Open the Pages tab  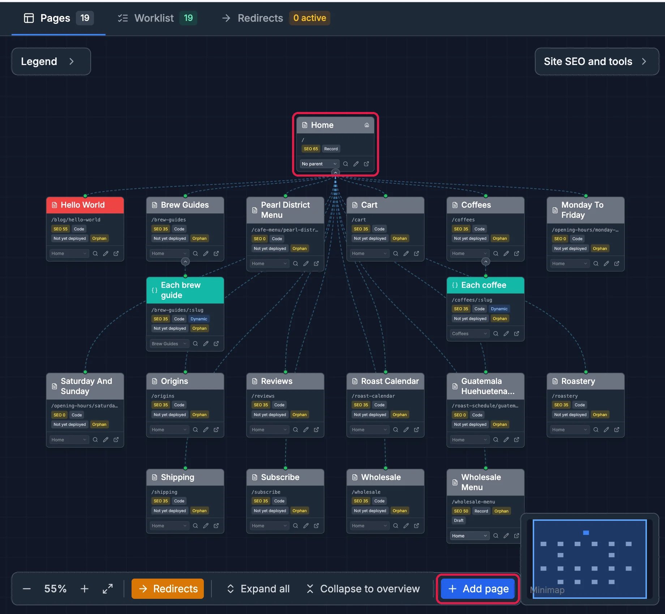[x=59, y=18]
